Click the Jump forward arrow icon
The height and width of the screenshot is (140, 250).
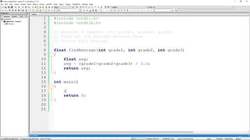click(x=6, y=10)
